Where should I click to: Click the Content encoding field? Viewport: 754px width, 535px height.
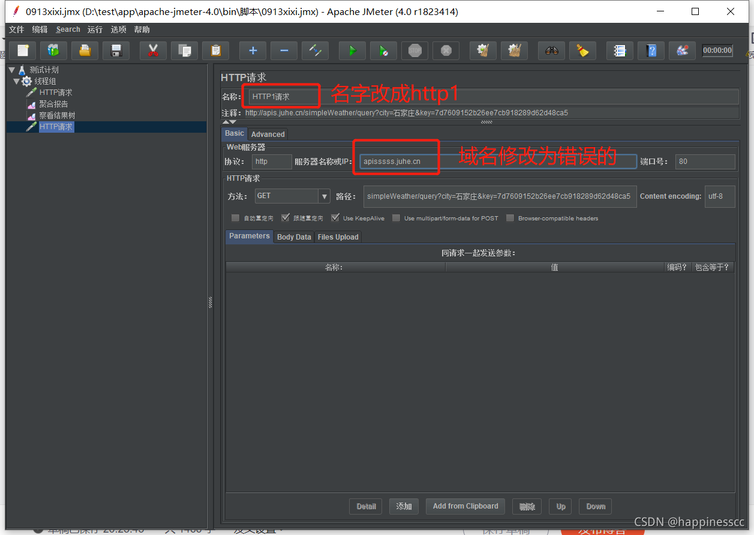point(720,196)
